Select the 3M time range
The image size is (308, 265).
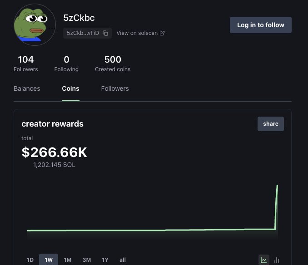(86, 260)
